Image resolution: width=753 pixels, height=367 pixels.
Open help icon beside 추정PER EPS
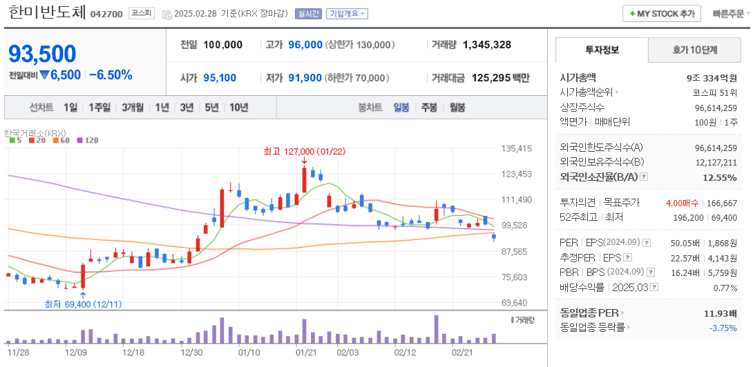627,257
